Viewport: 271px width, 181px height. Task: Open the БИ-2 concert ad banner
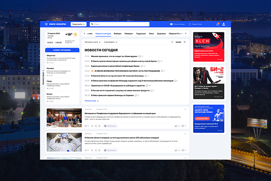pyautogui.click(x=209, y=83)
